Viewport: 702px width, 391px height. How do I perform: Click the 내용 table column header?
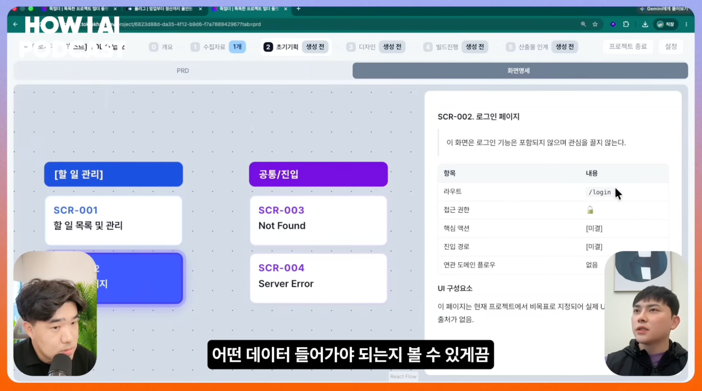tap(592, 173)
